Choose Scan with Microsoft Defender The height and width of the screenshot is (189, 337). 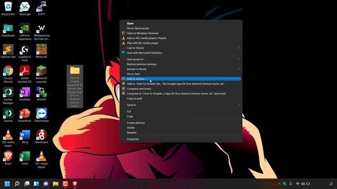(x=181, y=52)
